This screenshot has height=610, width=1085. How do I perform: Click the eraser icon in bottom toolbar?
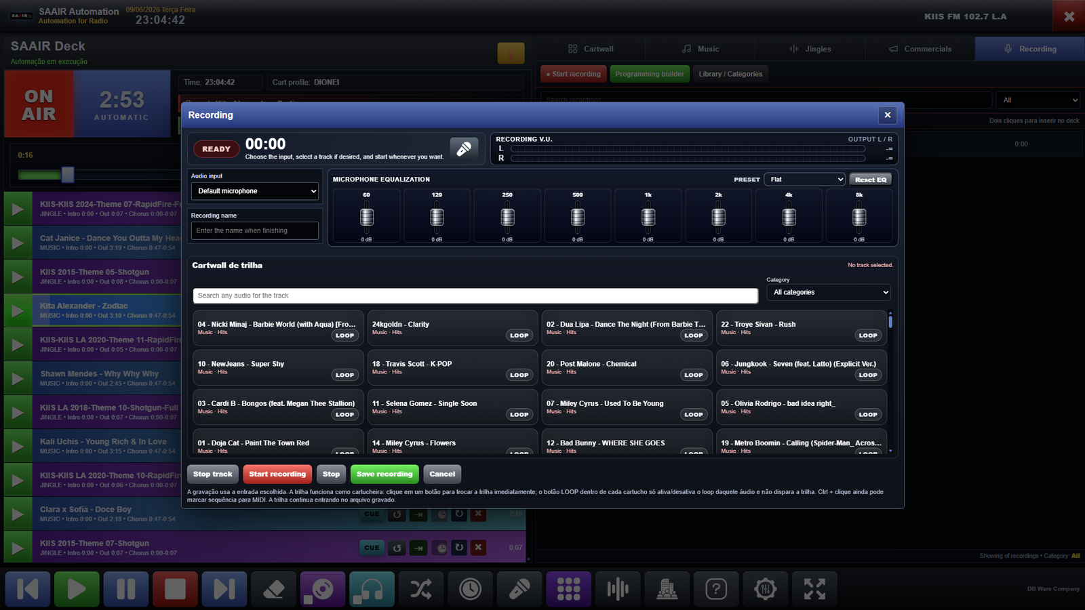coord(273,589)
